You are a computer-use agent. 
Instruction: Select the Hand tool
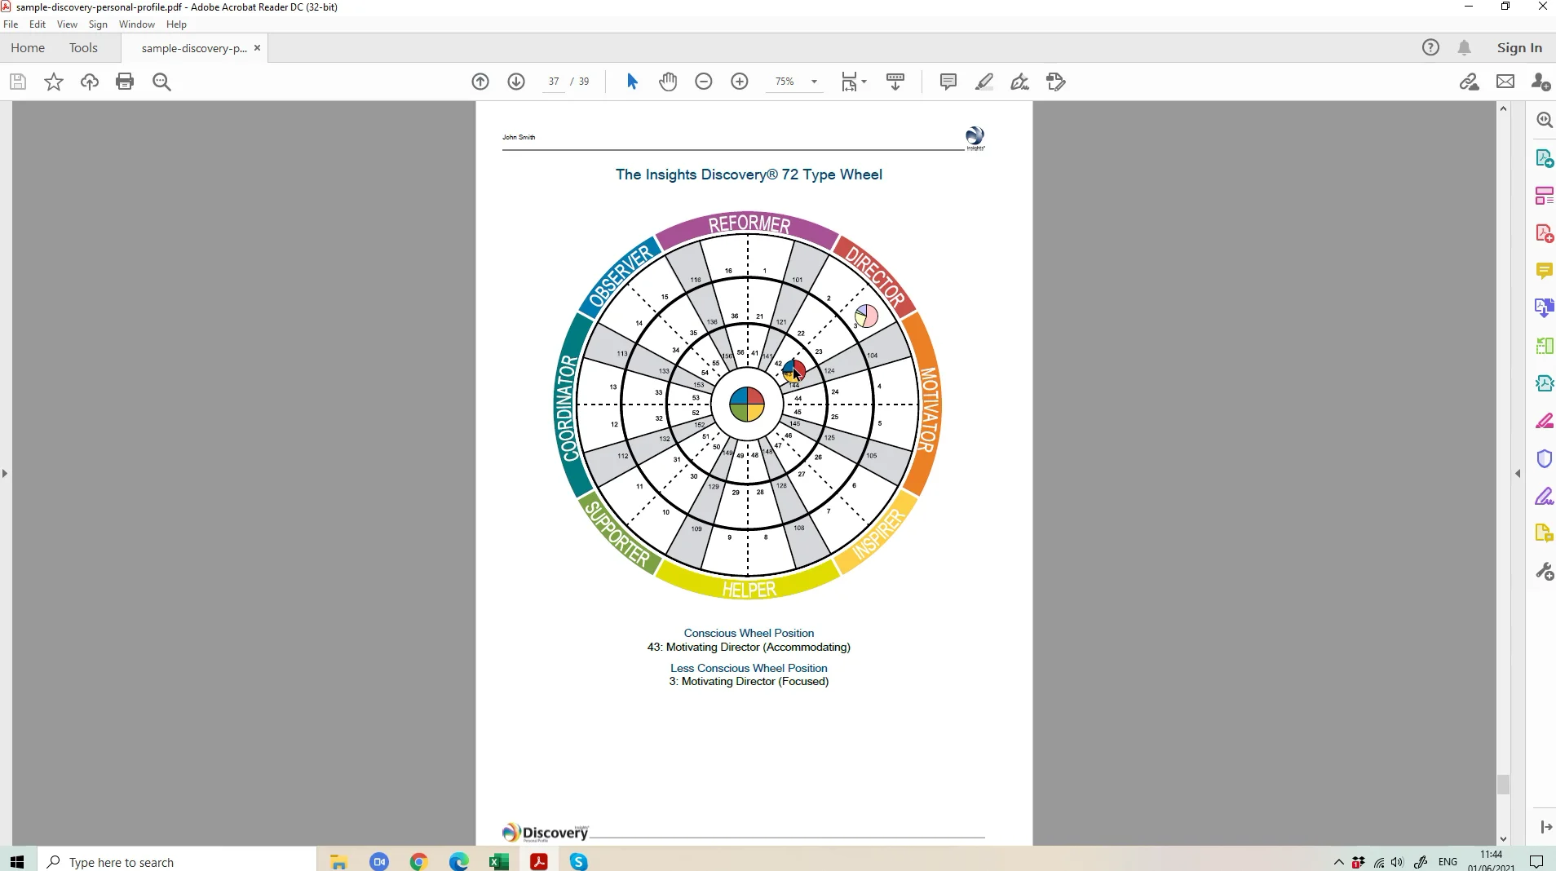coord(668,82)
